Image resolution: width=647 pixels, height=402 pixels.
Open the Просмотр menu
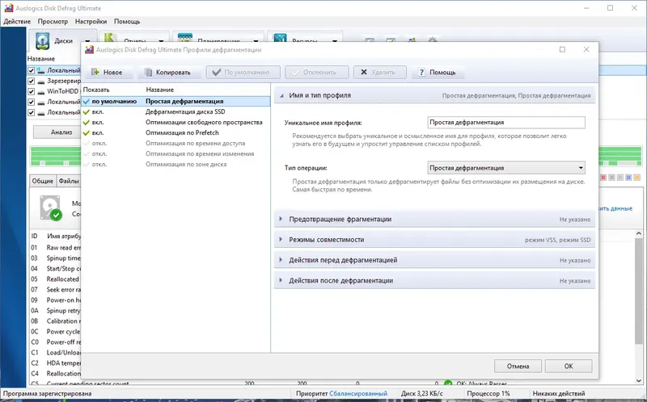coord(53,22)
